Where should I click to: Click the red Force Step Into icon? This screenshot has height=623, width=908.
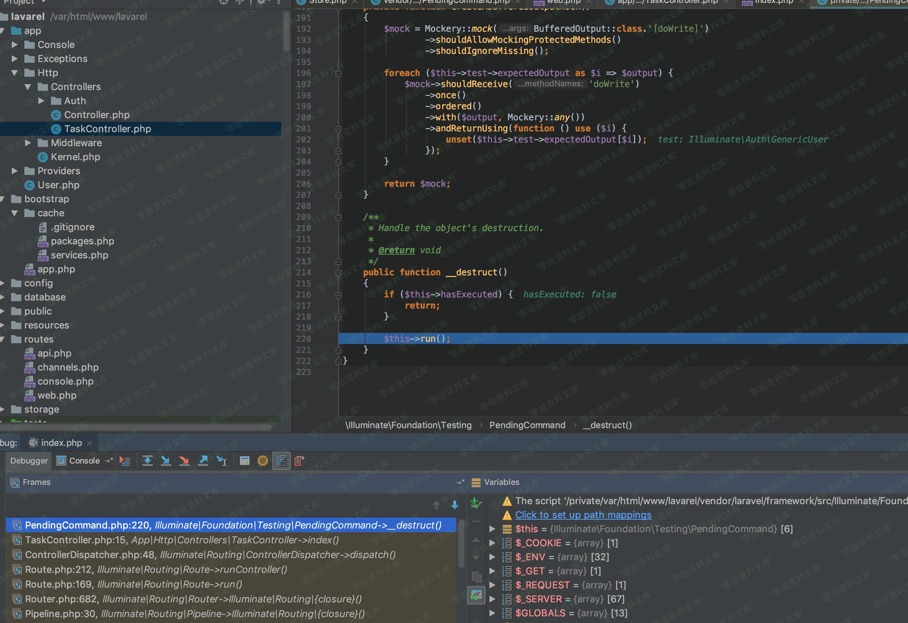point(184,461)
